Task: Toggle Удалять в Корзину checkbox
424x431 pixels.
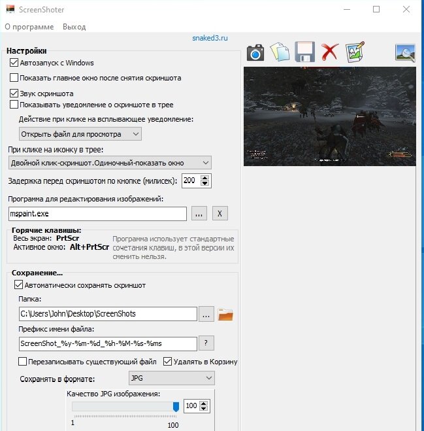Action: pos(167,362)
